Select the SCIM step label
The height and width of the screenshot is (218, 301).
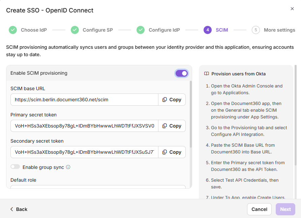pyautogui.click(x=222, y=30)
